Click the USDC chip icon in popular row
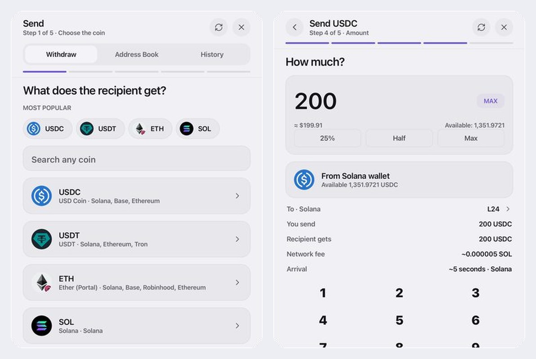 tap(33, 129)
